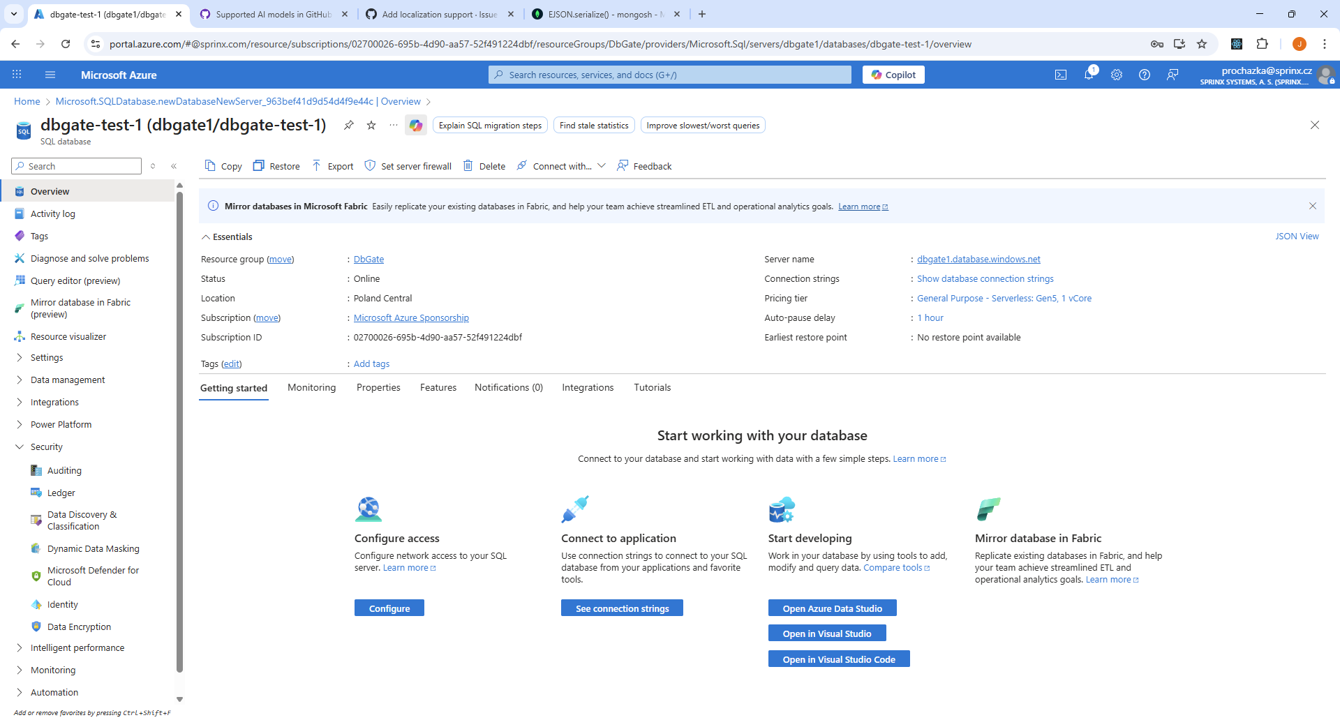1340x720 pixels.
Task: Delete the dbgate-test-1 database
Action: (484, 166)
